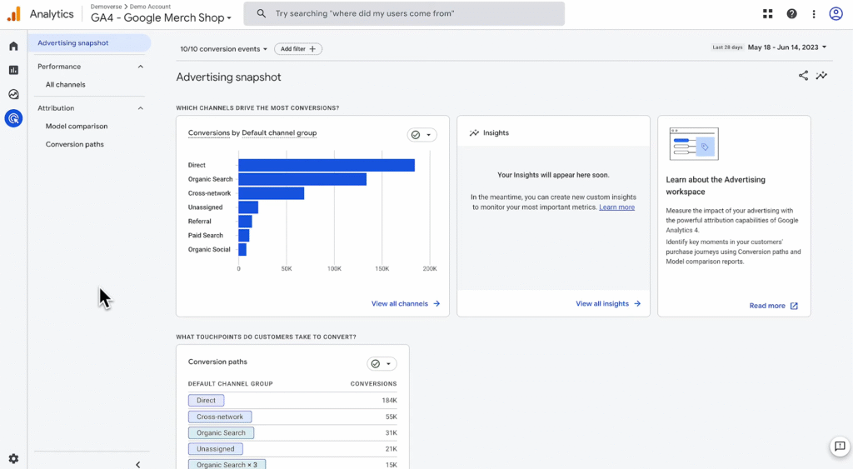Click the Learn more link in Insights
Screen dimensions: 853x469
pyautogui.click(x=617, y=207)
